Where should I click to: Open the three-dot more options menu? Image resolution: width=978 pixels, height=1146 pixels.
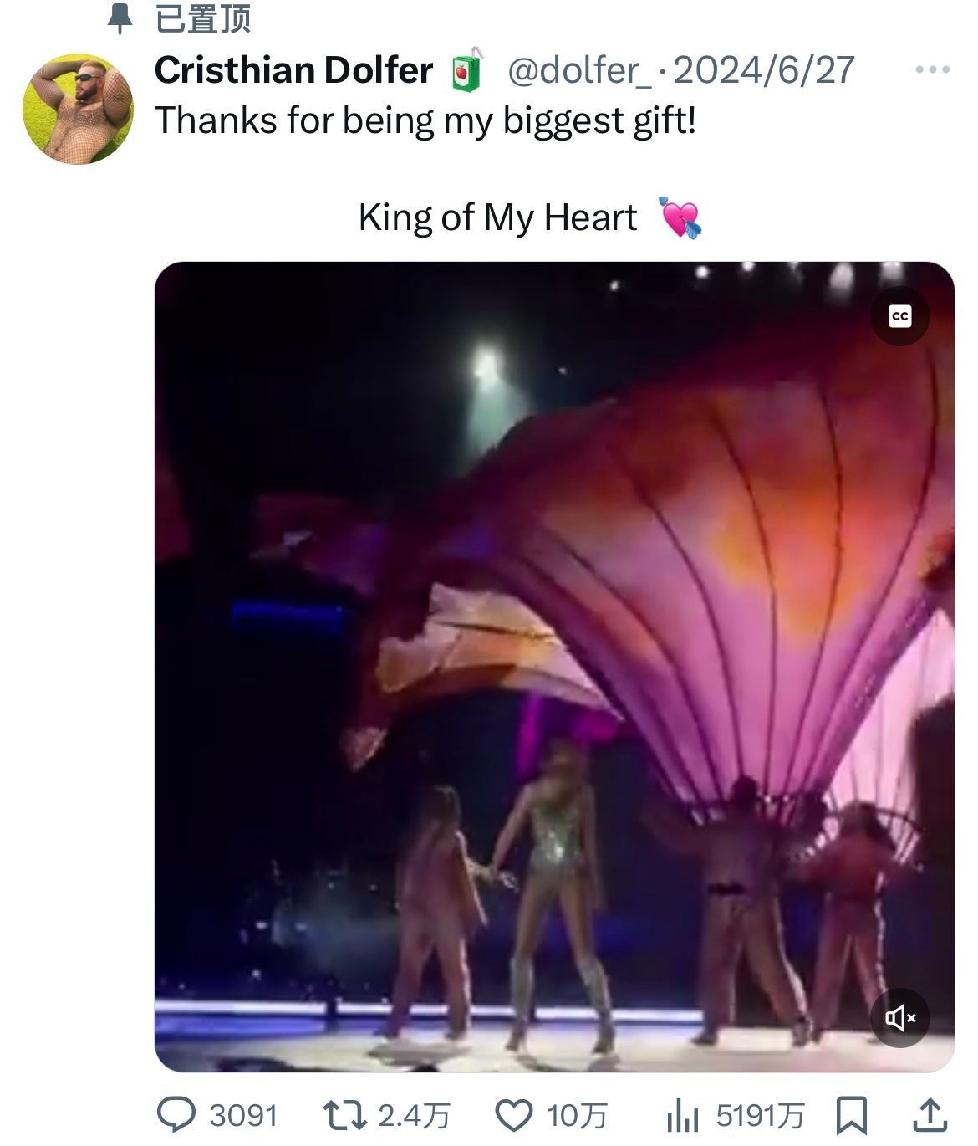tap(932, 70)
